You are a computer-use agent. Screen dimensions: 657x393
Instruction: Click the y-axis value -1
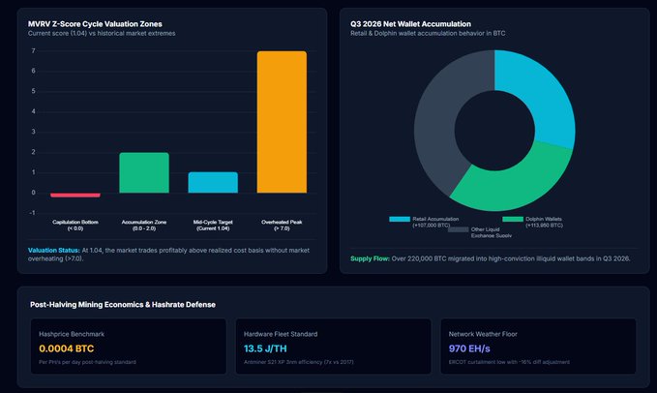[x=33, y=213]
